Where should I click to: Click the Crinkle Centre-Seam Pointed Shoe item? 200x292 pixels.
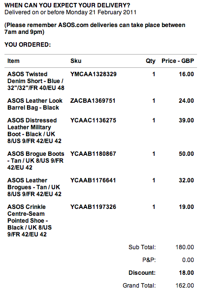tap(30, 221)
